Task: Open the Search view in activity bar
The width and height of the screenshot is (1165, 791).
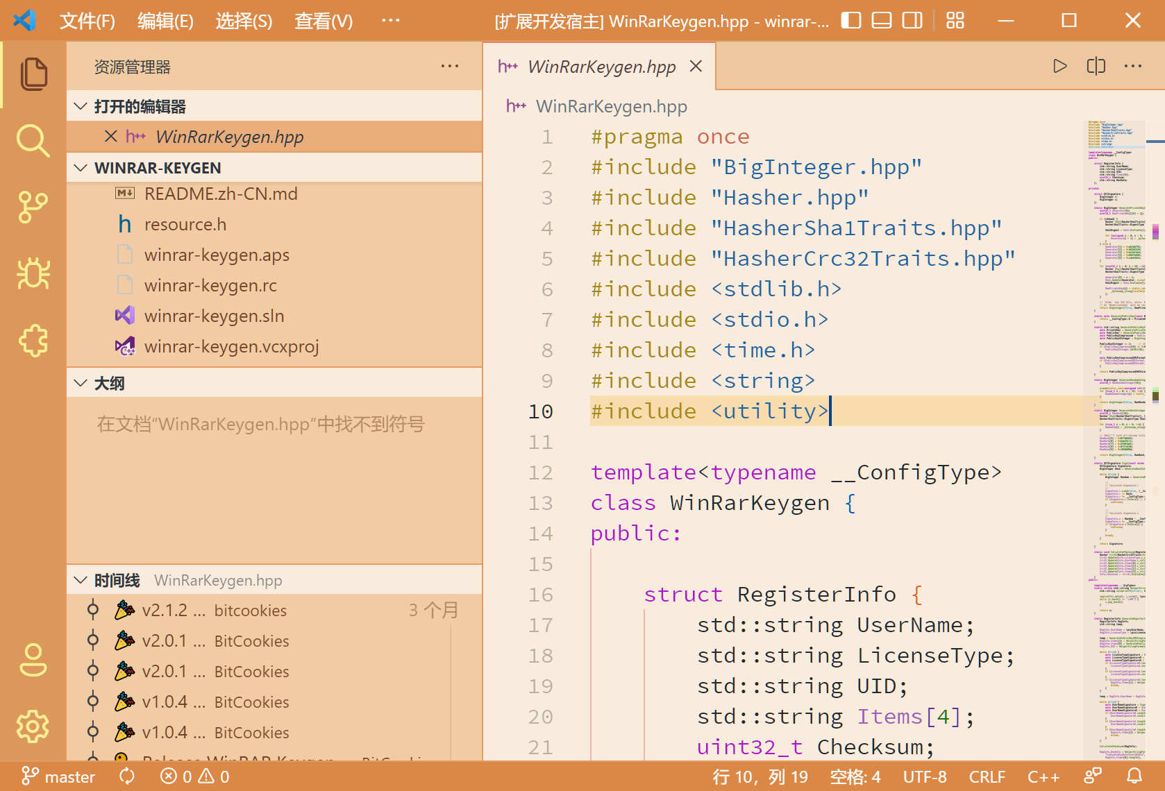Action: 33,141
